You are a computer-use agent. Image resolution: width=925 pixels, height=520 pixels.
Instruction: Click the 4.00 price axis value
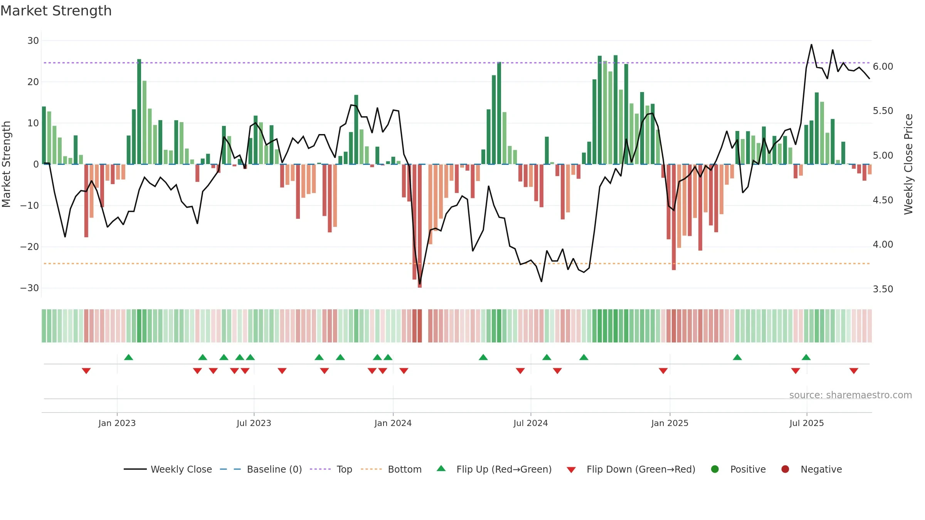[x=883, y=245]
